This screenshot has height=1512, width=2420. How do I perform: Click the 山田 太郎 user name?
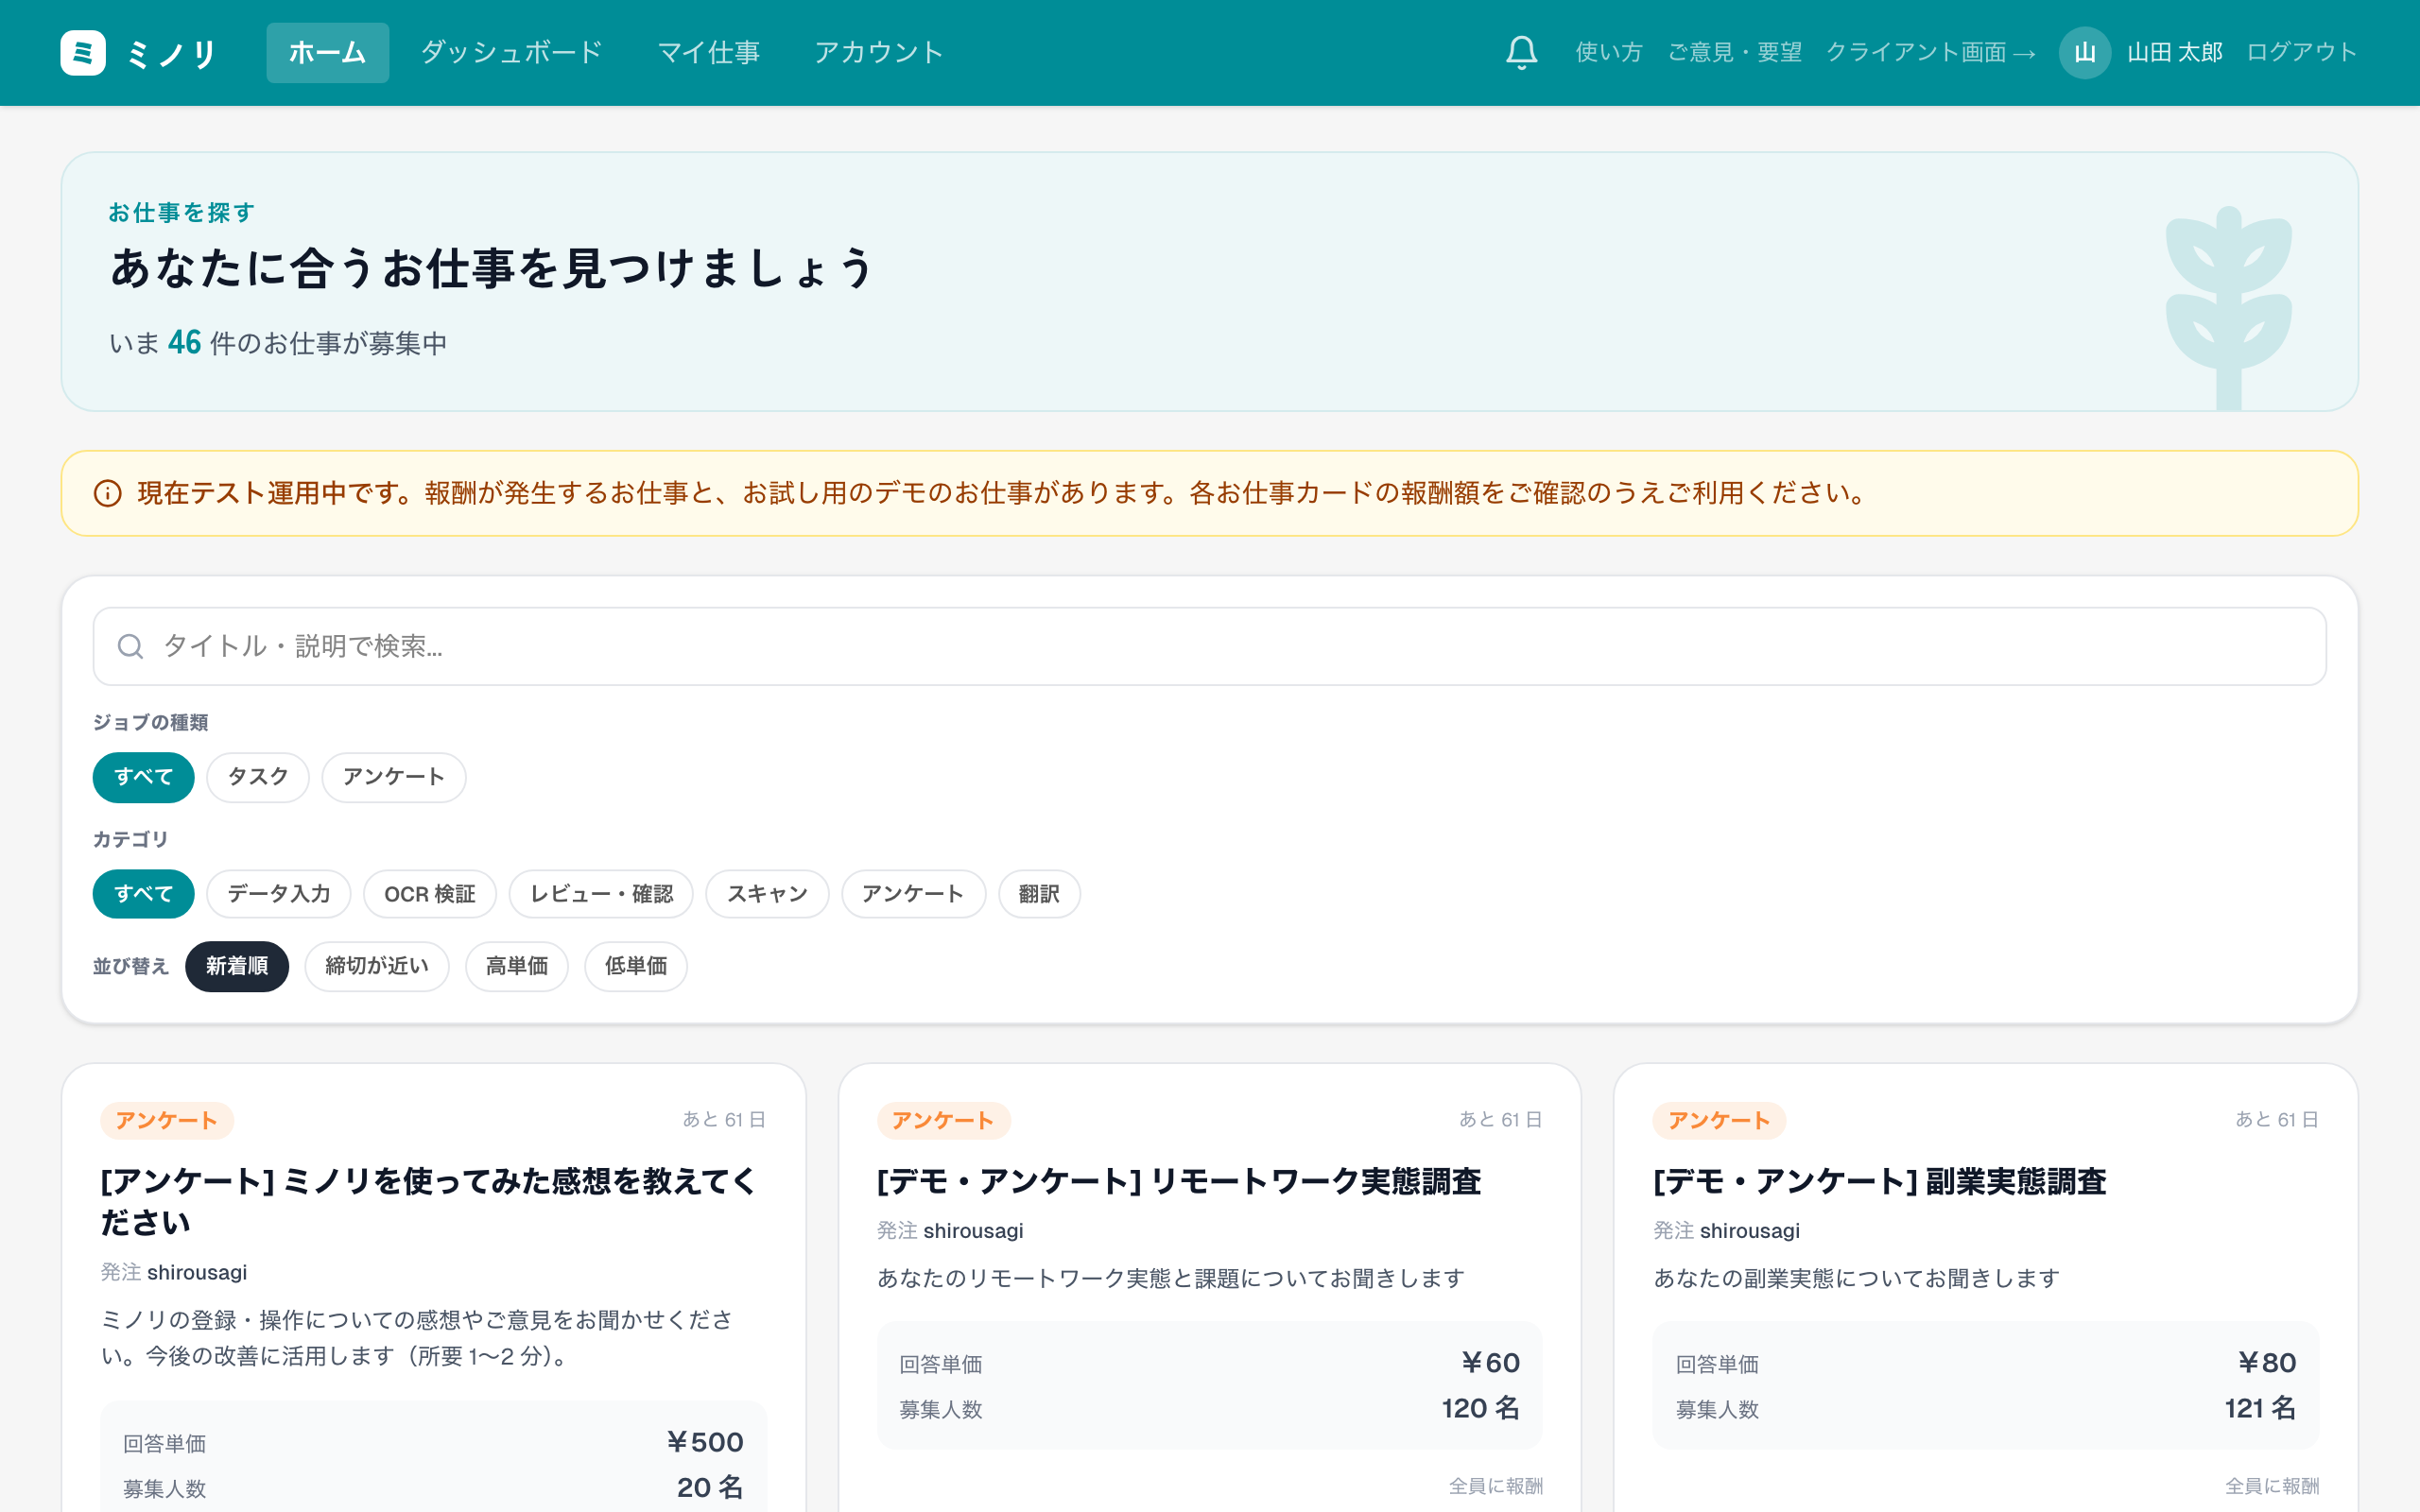click(x=2174, y=53)
